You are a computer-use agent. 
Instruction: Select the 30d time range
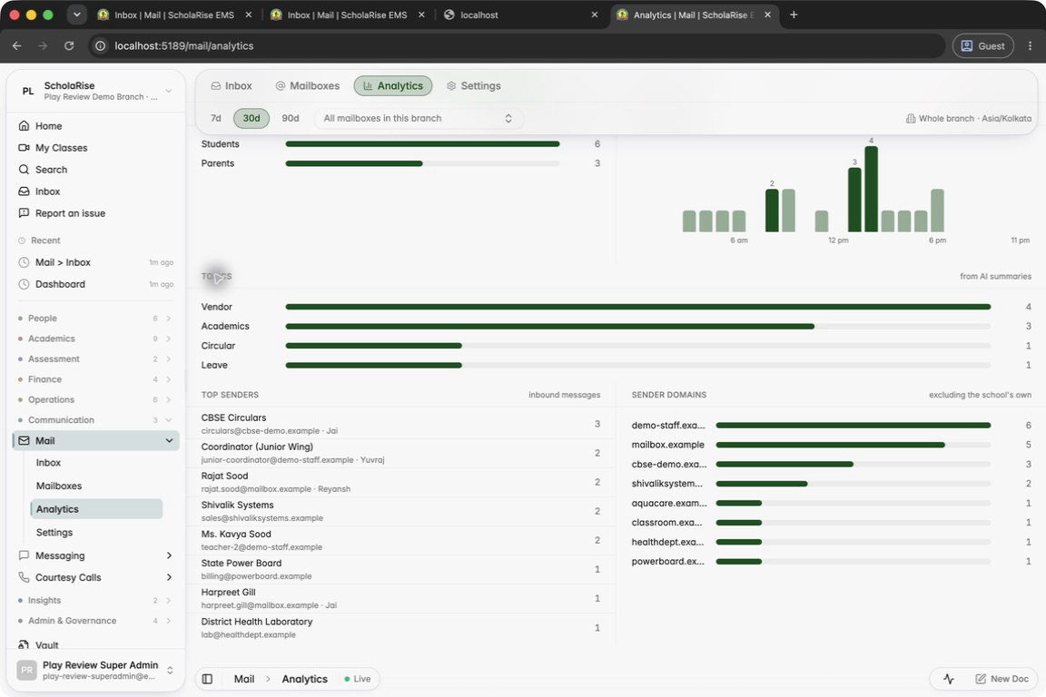252,118
